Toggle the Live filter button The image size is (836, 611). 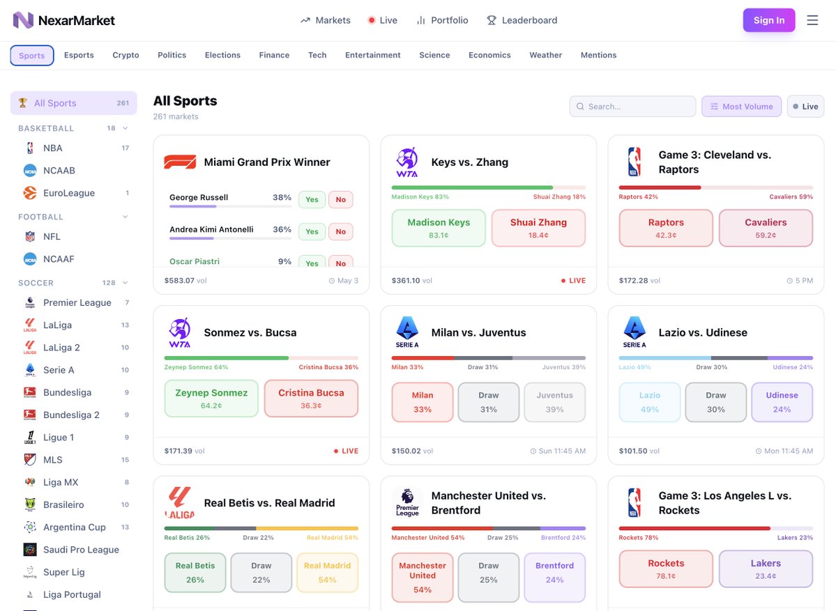tap(805, 107)
